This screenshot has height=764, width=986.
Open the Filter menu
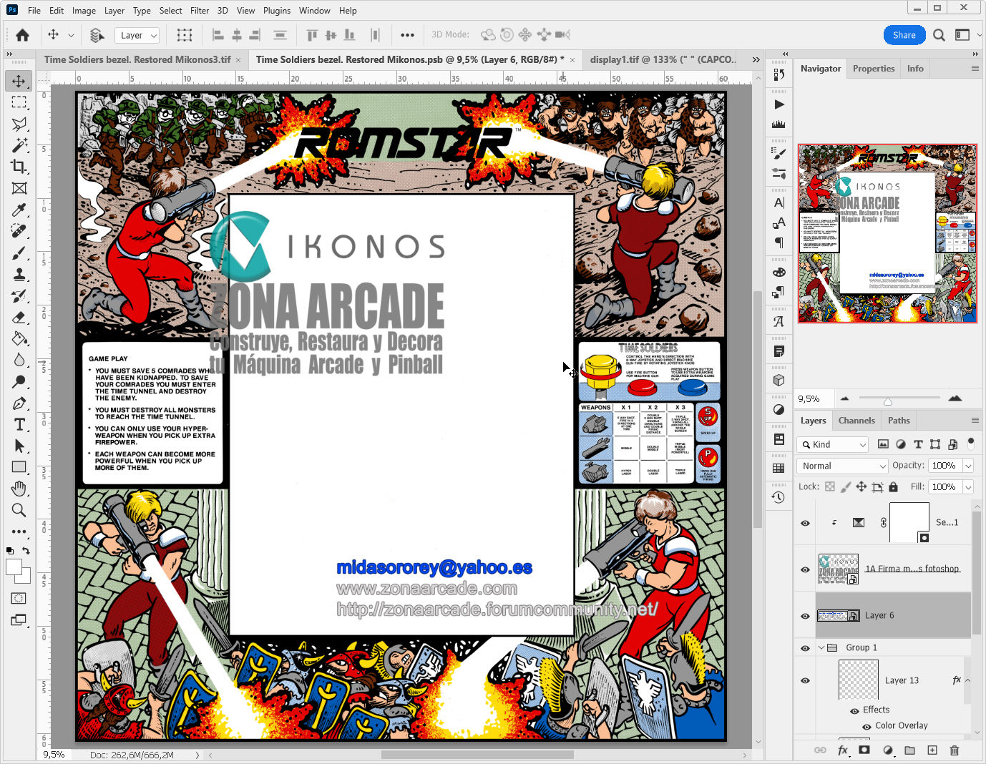pos(200,11)
